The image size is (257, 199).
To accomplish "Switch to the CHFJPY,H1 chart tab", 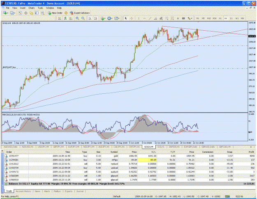I will coord(134,147).
